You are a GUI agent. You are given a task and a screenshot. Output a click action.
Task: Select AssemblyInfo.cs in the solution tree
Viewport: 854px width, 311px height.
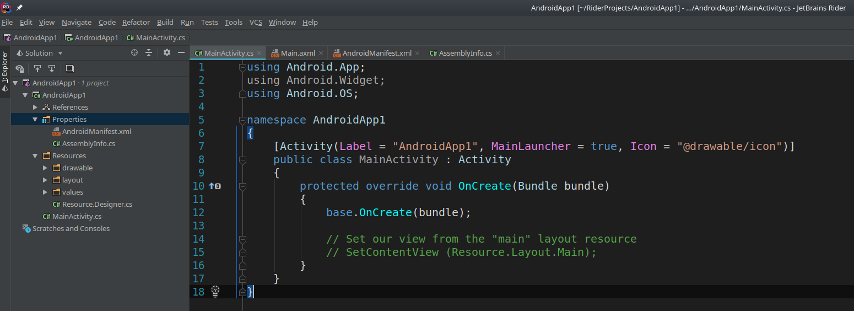point(89,144)
